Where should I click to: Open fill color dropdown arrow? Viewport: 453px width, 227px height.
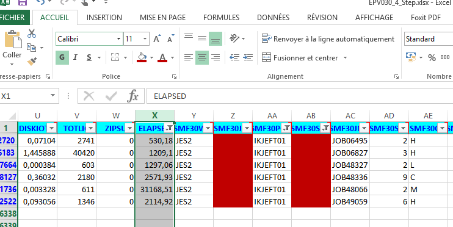tap(151, 58)
